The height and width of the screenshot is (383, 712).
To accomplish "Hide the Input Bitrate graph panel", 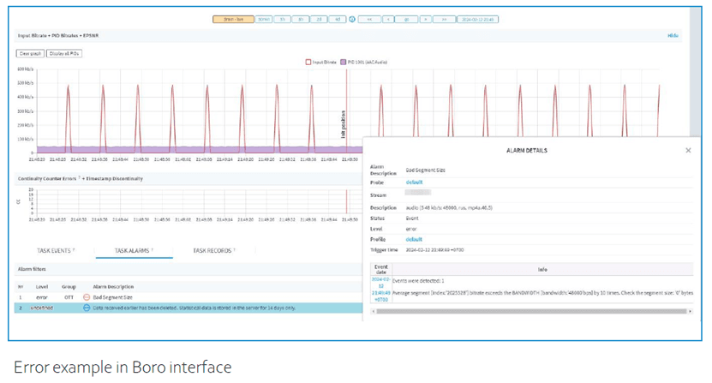I will (673, 36).
